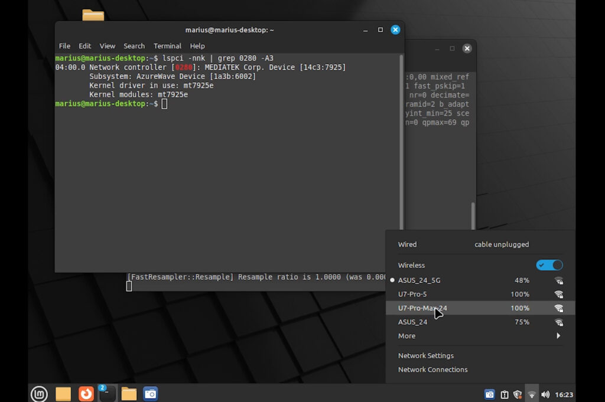Turn off the Wireless toggle switch

(549, 265)
